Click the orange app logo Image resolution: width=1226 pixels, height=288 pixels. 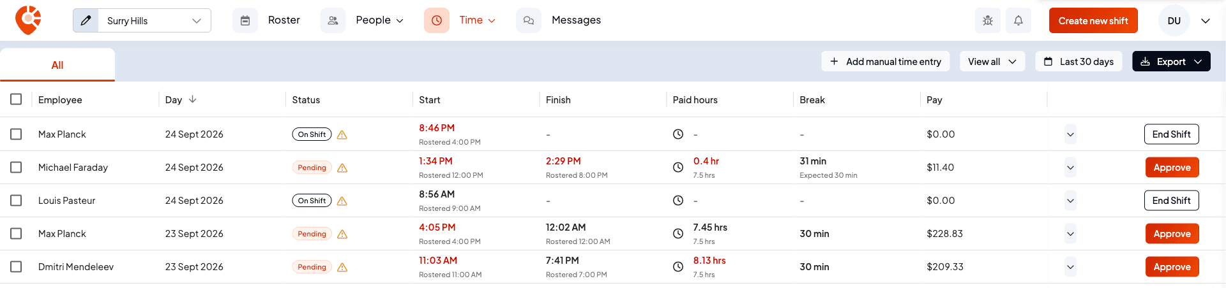coord(28,20)
